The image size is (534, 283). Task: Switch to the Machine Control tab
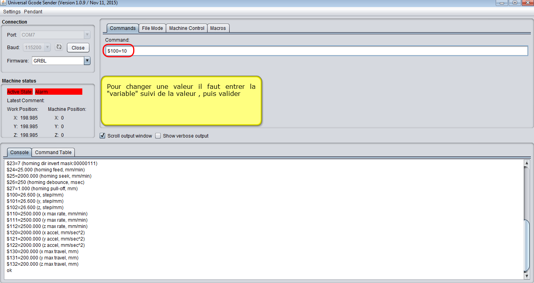click(187, 28)
